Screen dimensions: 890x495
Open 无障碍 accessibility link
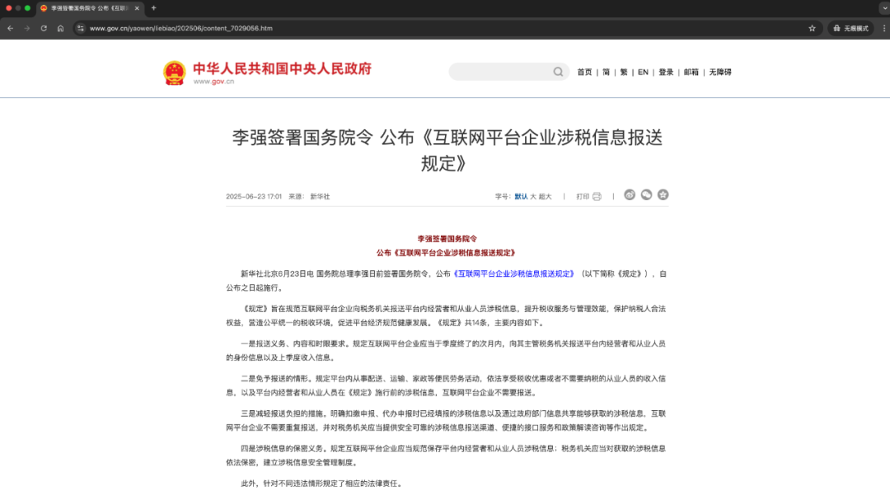720,72
